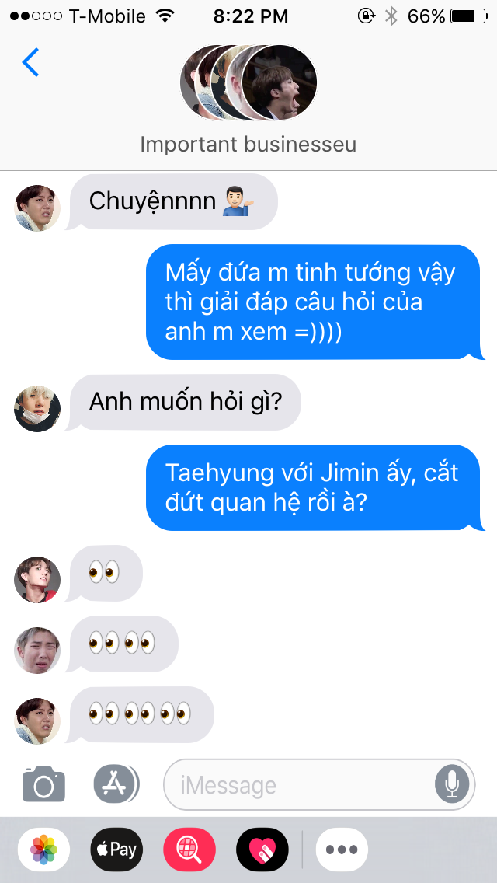
Task: Show more iMessage apps via ellipsis
Action: [x=342, y=850]
